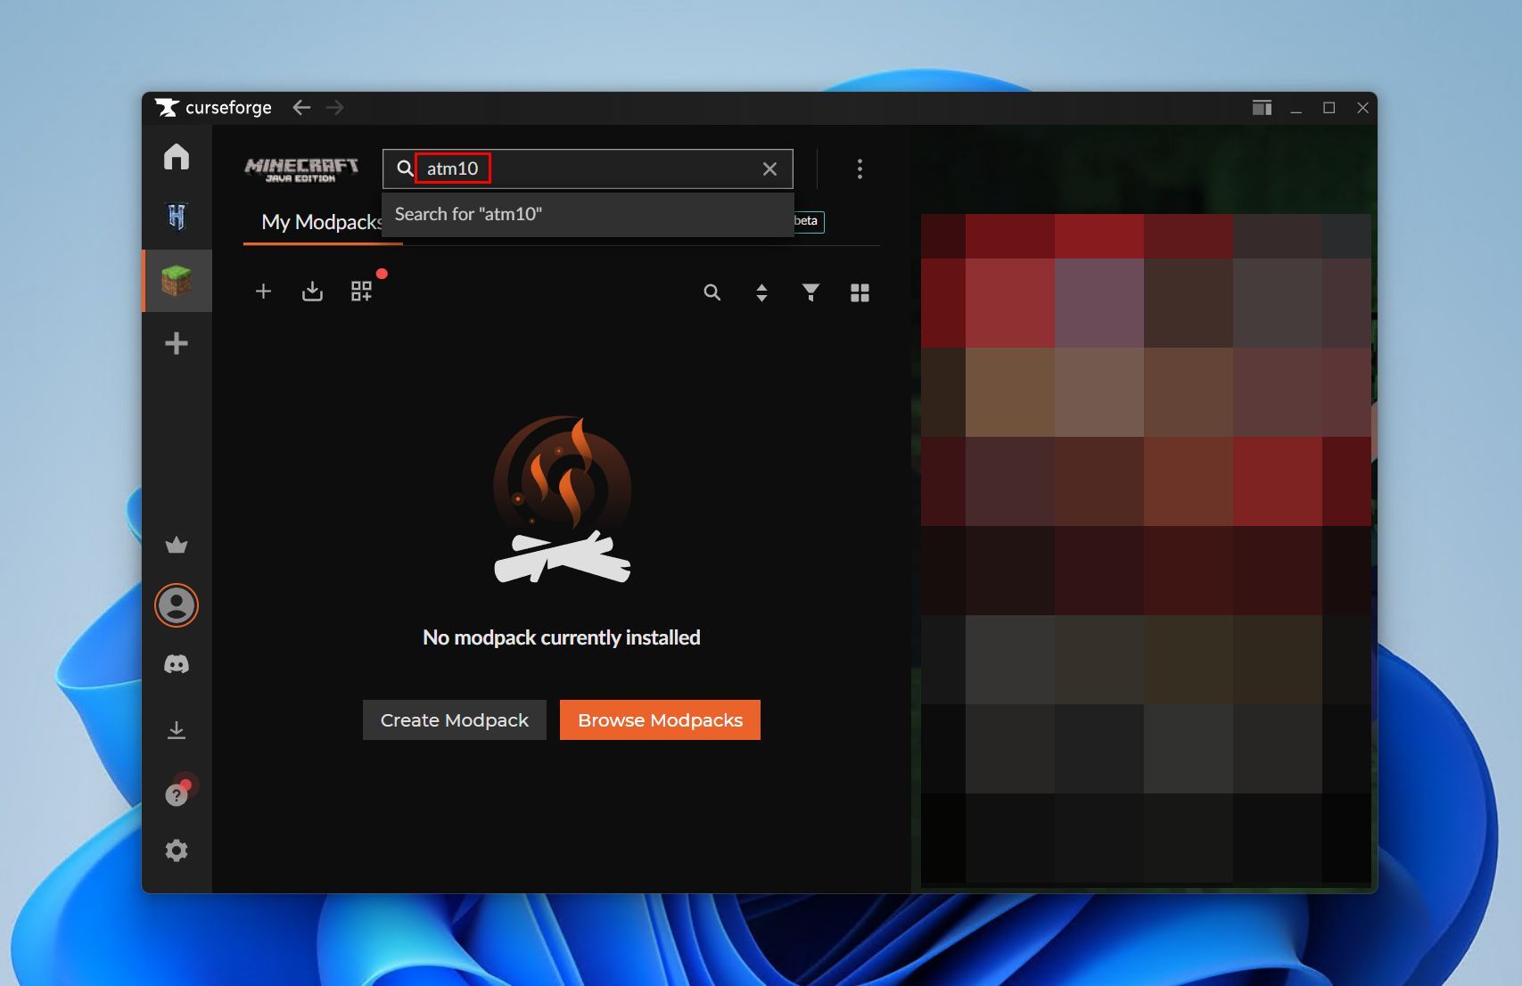Click the Browse Modpacks button
The height and width of the screenshot is (986, 1522).
660,720
